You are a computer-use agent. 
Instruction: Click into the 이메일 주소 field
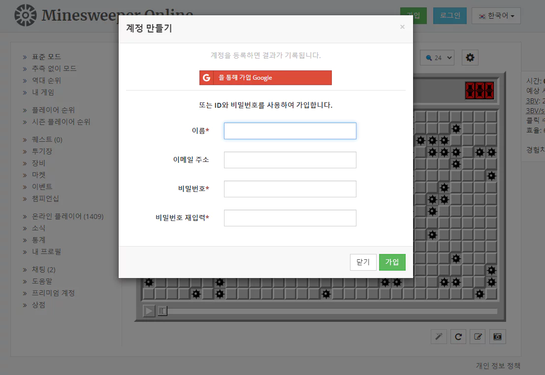coord(290,160)
